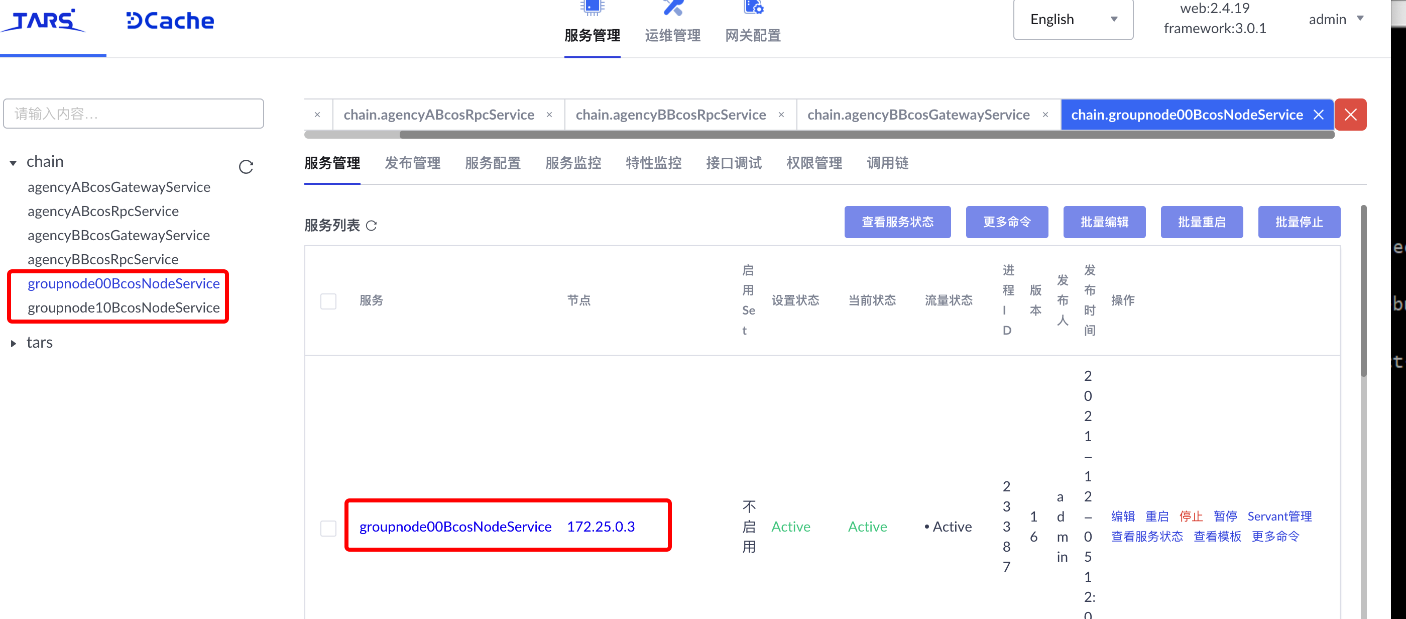Open the 服务管理 sub-tab
Image resolution: width=1406 pixels, height=619 pixels.
click(332, 163)
